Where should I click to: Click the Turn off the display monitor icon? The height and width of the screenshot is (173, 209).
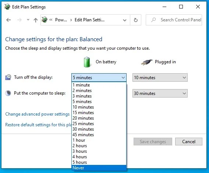pos(8,77)
